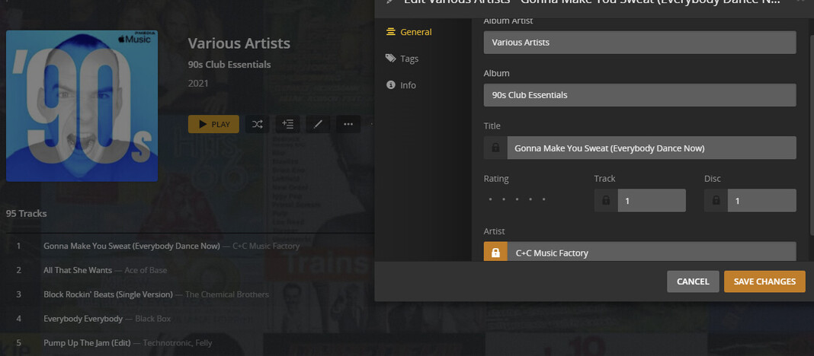Open the Tags tab
The image size is (814, 356).
[402, 59]
